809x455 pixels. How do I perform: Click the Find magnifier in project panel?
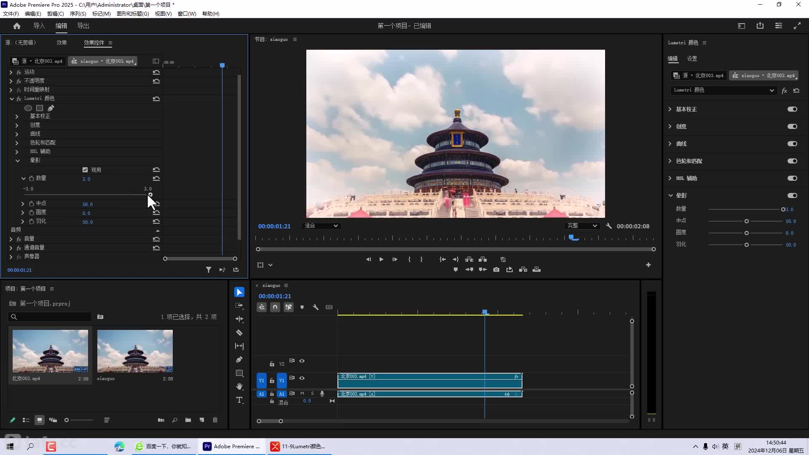[174, 420]
